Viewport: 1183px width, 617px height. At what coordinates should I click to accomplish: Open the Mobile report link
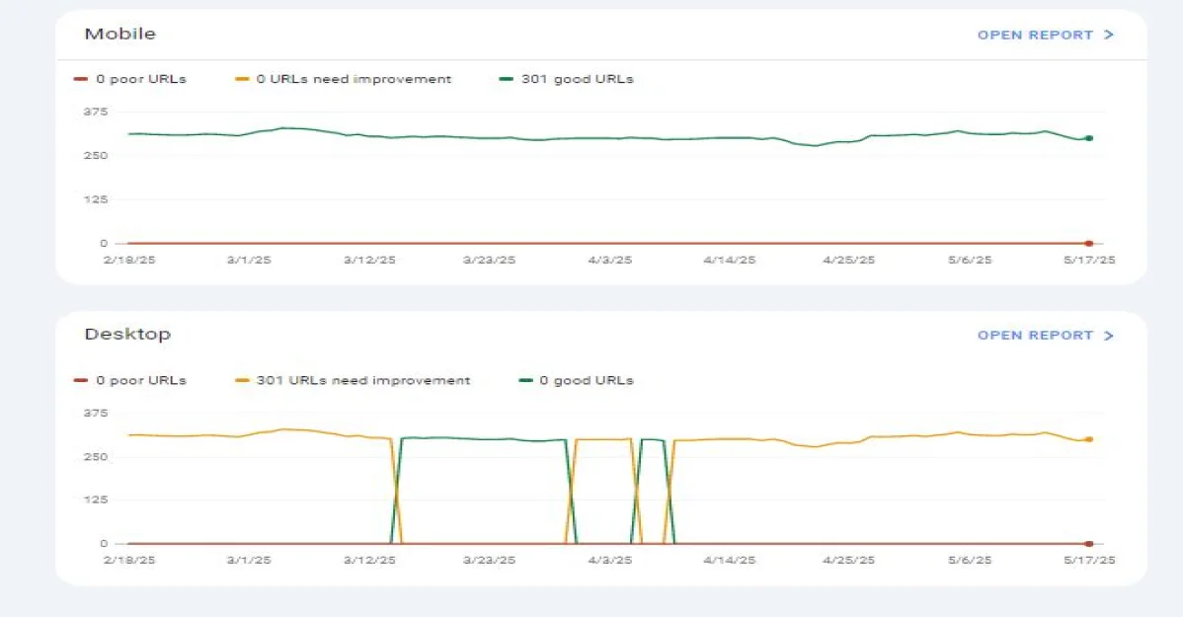1035,35
